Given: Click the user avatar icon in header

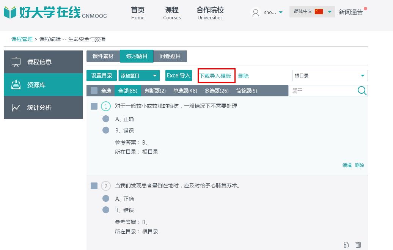Looking at the screenshot, I should coord(256,13).
